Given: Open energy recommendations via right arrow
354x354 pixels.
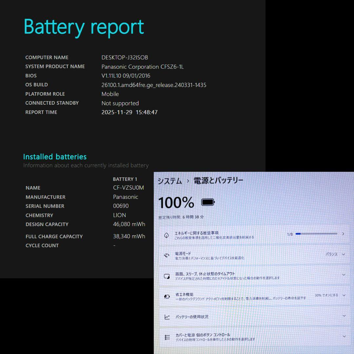Looking at the screenshot, I should tap(343, 234).
